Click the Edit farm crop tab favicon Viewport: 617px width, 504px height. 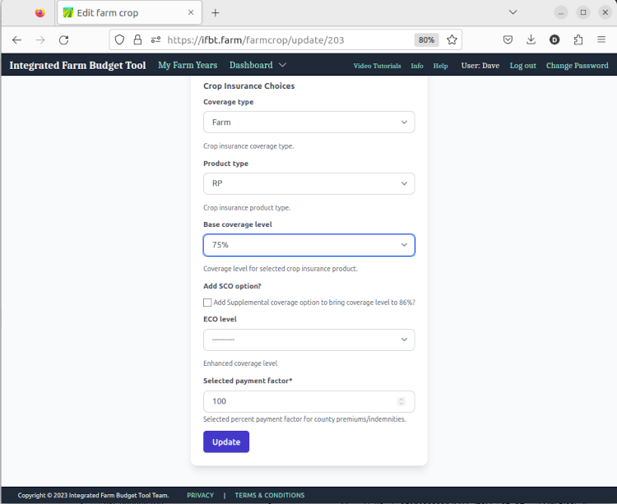pos(68,12)
